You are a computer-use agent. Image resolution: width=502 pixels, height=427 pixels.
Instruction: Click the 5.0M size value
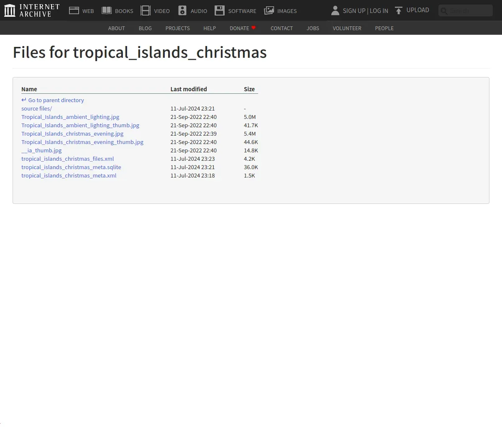[250, 117]
